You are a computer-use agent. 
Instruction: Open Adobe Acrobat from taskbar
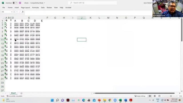click(131, 100)
